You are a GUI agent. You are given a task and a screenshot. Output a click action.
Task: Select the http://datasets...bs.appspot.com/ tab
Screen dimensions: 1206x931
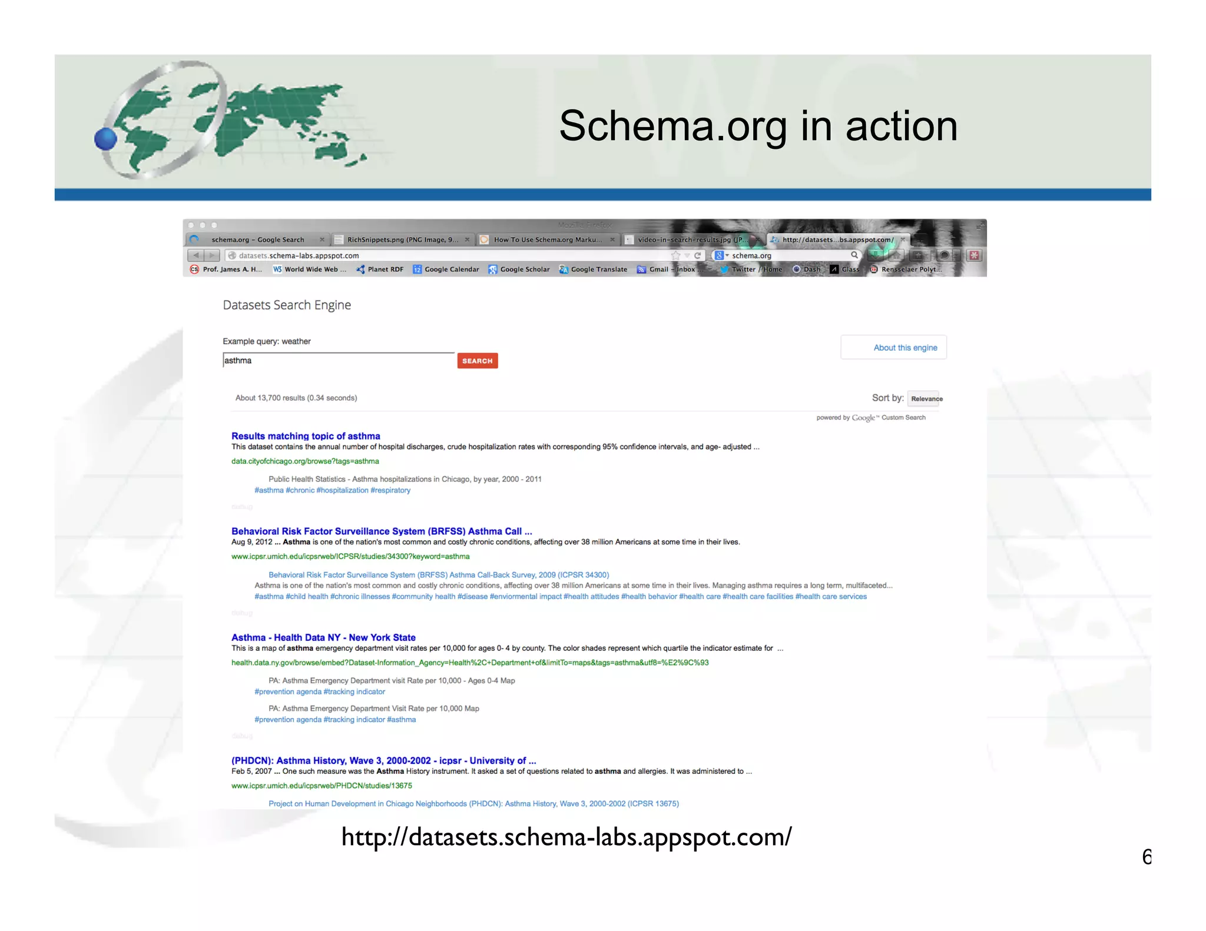[x=837, y=240]
